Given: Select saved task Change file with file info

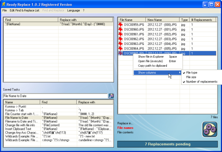Looking at the screenshot, I should click(x=58, y=125).
